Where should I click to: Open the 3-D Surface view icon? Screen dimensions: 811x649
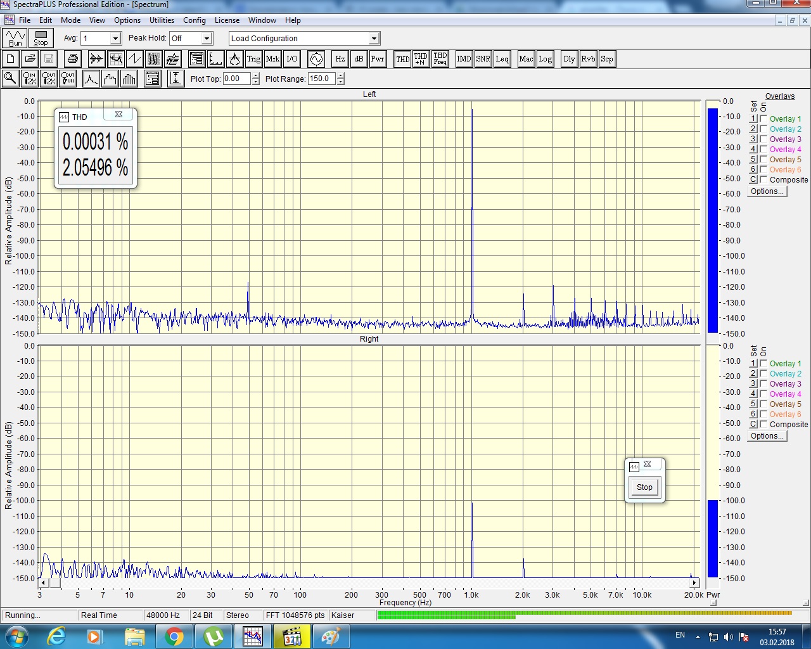coord(172,59)
